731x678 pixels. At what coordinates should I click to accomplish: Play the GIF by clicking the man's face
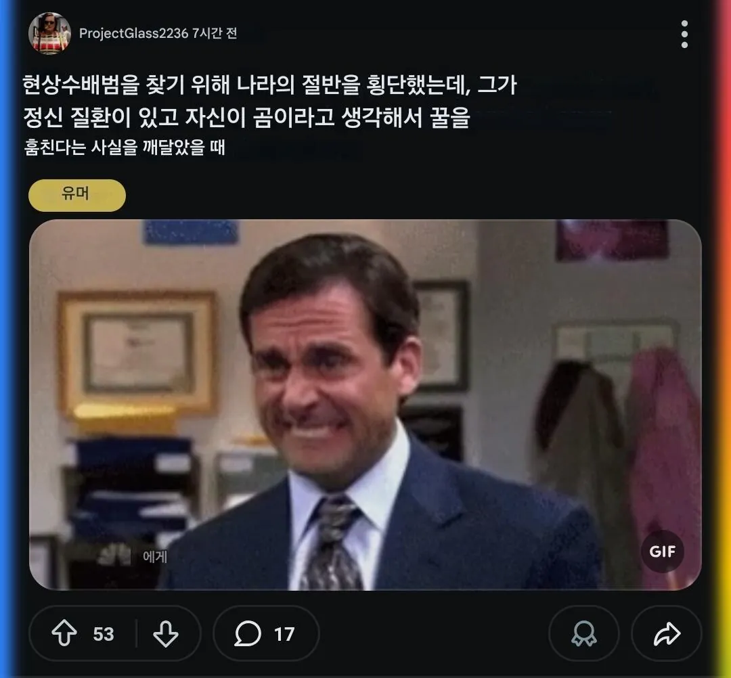click(x=332, y=352)
